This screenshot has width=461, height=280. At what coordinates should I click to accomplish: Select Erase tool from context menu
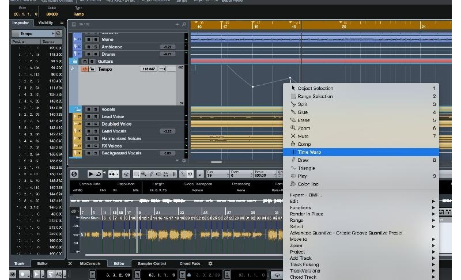pyautogui.click(x=361, y=120)
